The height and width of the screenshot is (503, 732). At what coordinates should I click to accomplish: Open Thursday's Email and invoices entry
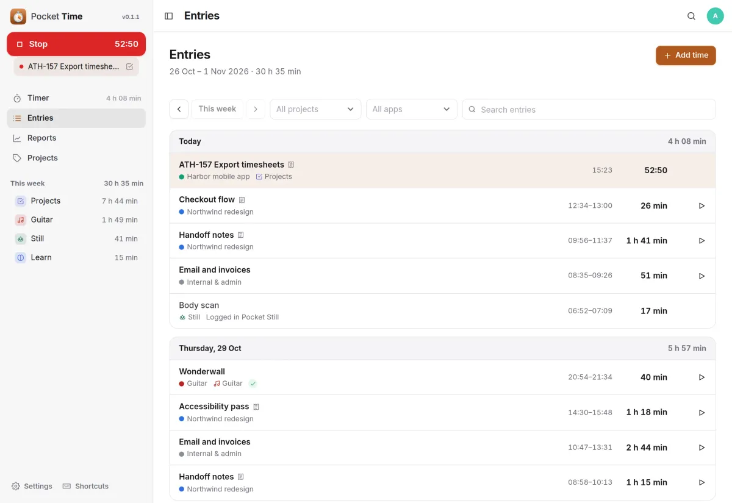[x=442, y=448]
